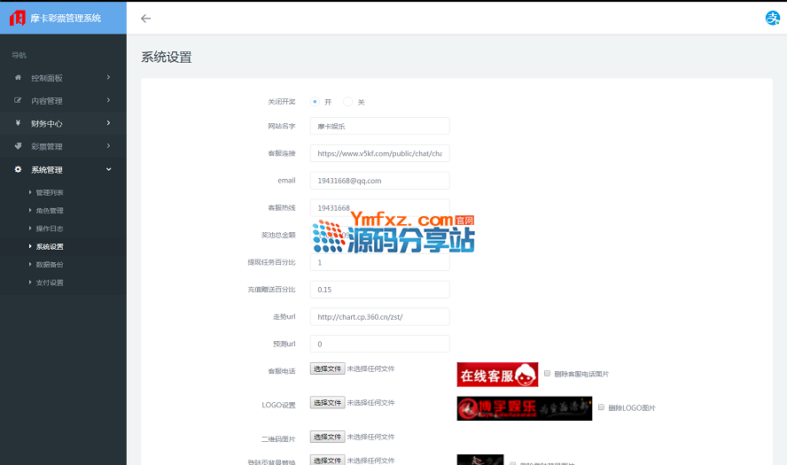
Task: Select the 开 radio button for 关闭开奖
Action: (x=315, y=102)
